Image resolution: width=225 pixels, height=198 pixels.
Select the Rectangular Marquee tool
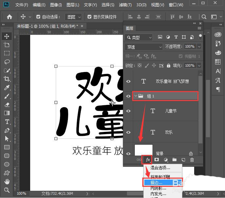coord(7,53)
